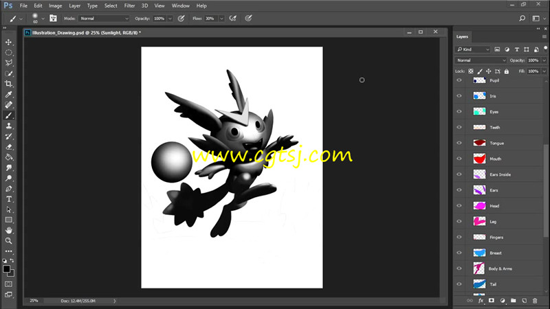Select the History Brush tool
This screenshot has width=550, height=309.
8,136
